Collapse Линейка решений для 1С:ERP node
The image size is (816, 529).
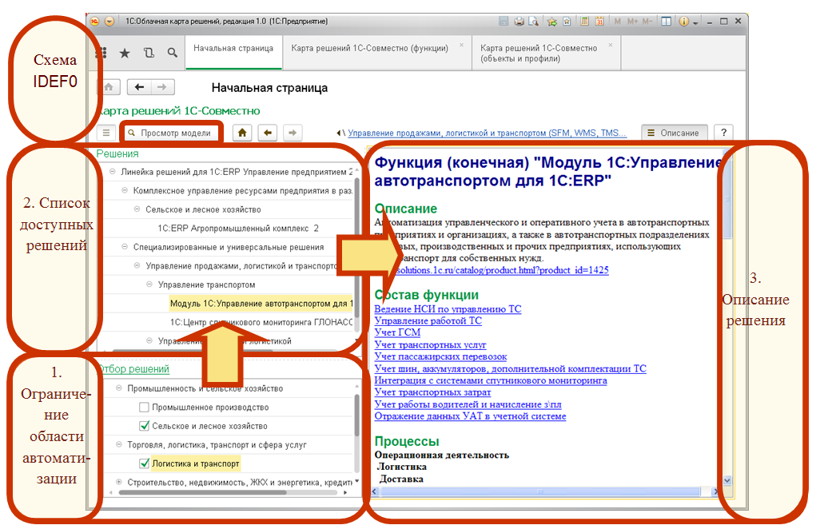tap(112, 172)
